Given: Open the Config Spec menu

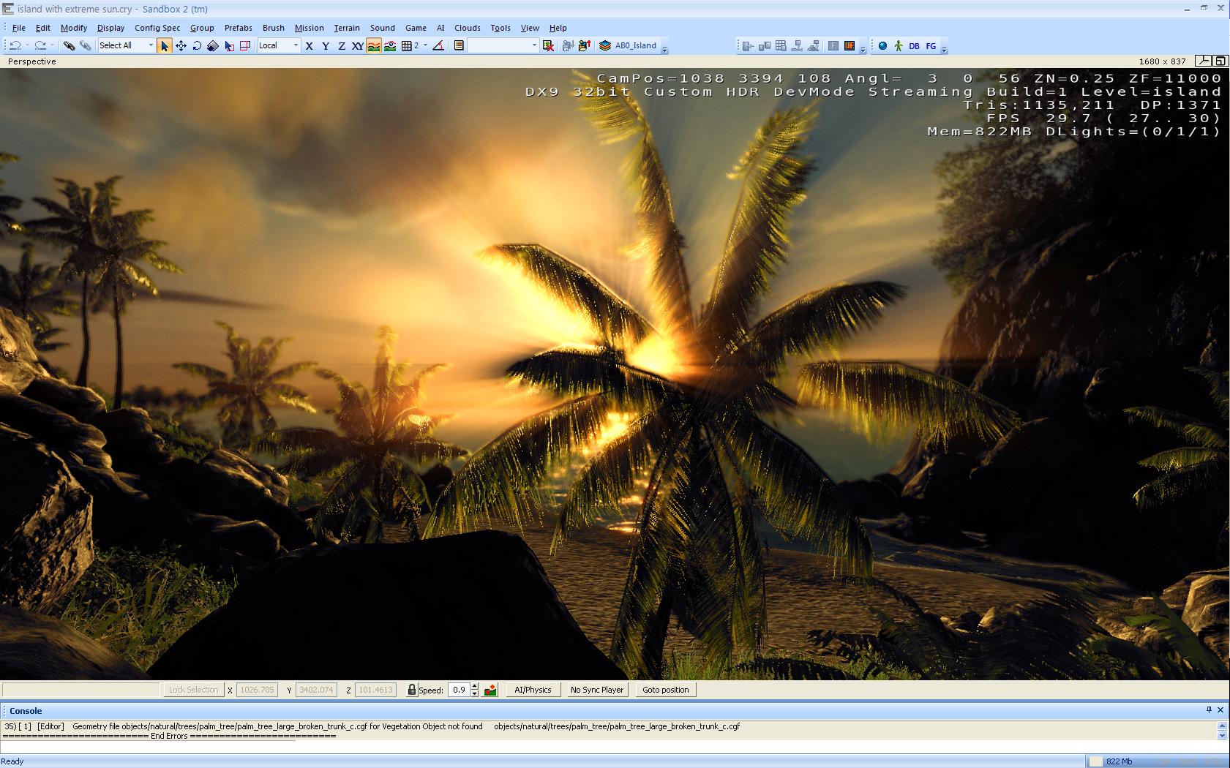Looking at the screenshot, I should coord(157,28).
